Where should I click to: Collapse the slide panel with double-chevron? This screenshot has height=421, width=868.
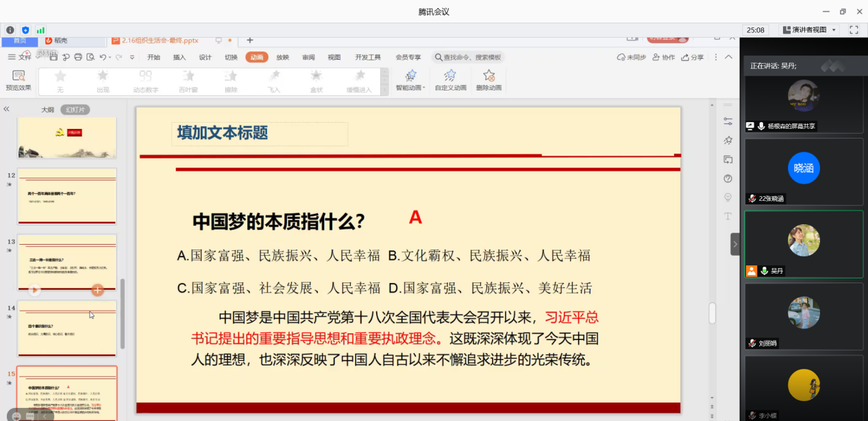click(x=7, y=109)
